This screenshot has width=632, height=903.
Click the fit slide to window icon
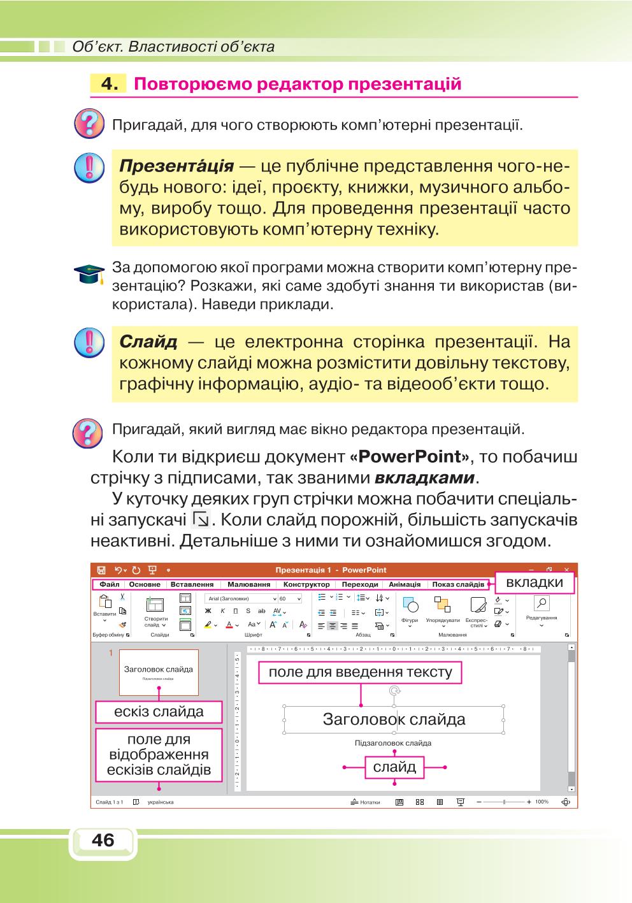tap(565, 802)
